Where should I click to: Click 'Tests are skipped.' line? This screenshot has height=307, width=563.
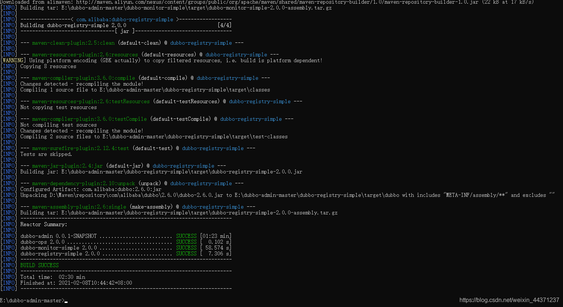coord(46,154)
